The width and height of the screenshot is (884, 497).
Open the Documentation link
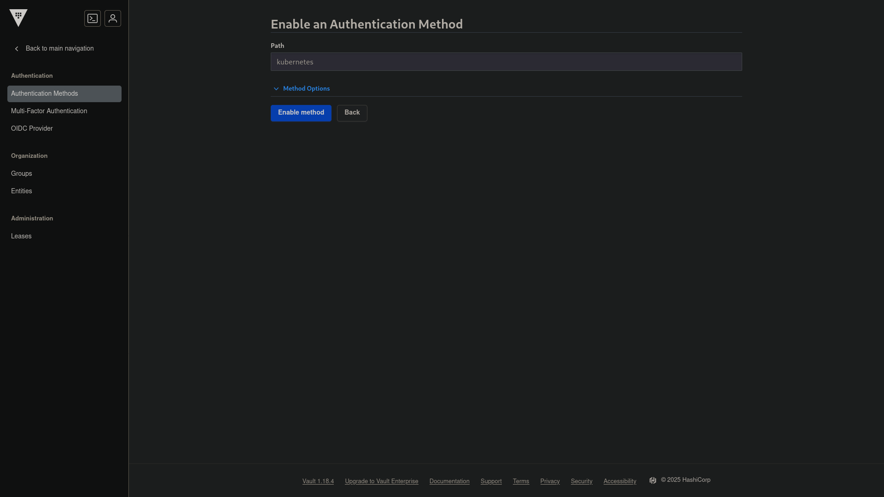tap(449, 481)
